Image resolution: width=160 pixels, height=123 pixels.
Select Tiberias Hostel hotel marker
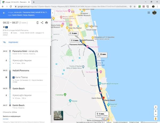69,10
